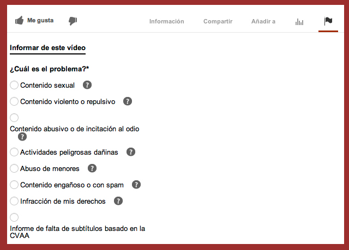Switch to the Información tab
The width and height of the screenshot is (349, 250).
166,21
